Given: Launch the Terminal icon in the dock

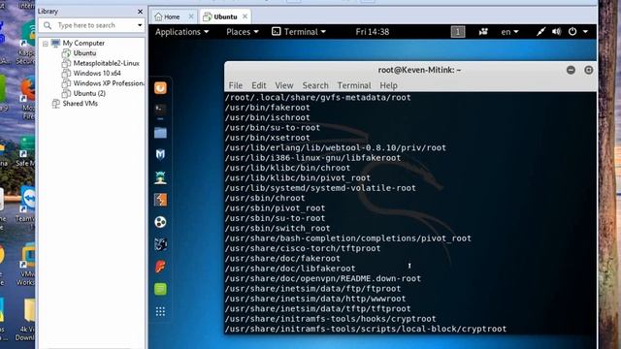Looking at the screenshot, I should coord(160,110).
